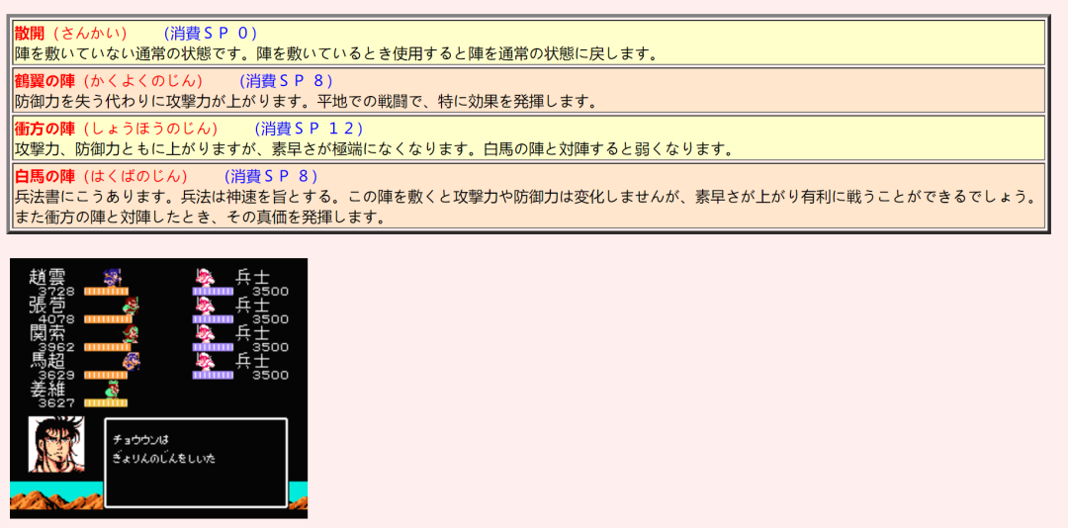The height and width of the screenshot is (528, 1068).
Task: Click the 姜維 character sprite icon
Action: (113, 389)
